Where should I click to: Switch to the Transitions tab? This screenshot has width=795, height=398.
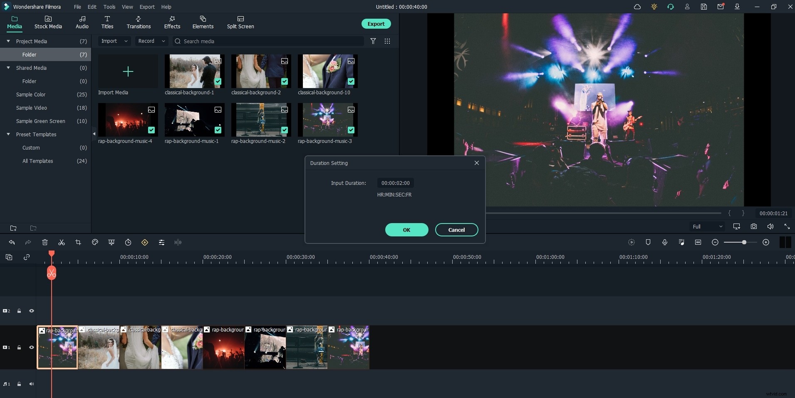click(138, 23)
